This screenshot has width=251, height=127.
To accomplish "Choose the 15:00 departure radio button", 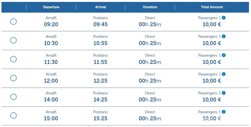I will click(x=13, y=115).
